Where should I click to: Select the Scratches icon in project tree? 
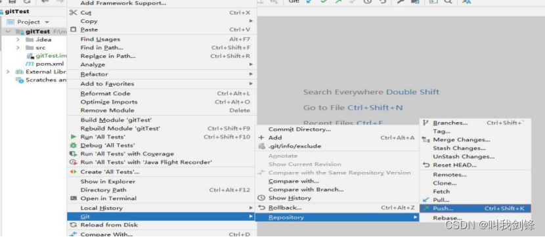point(20,80)
